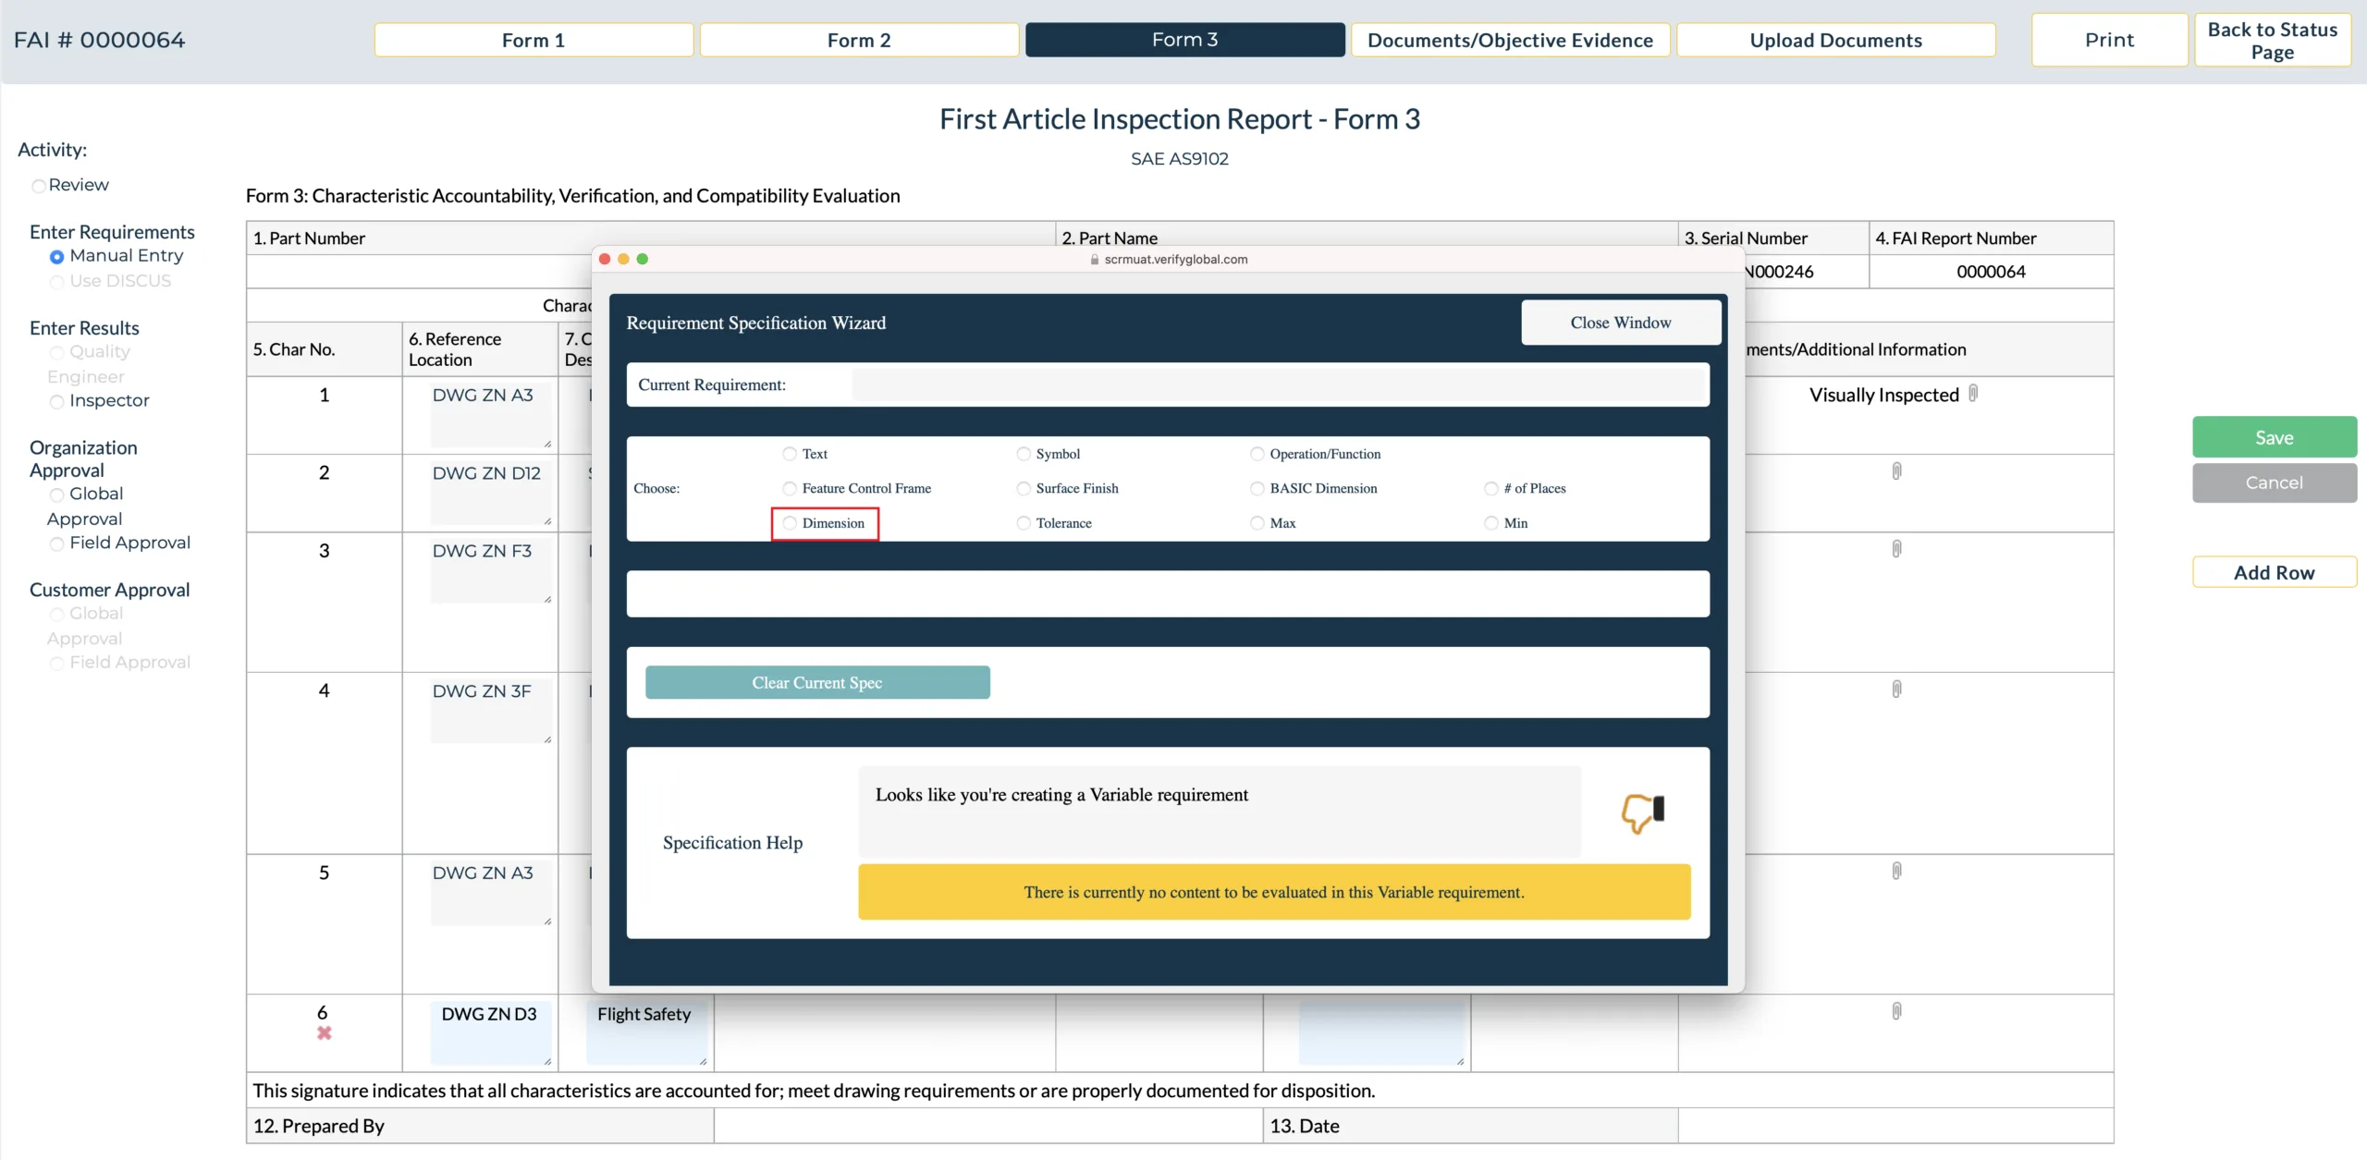Select the Text radio option in wizard

tap(790, 454)
